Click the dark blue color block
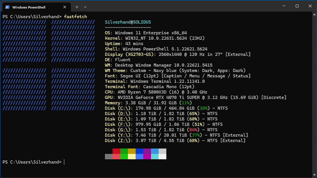317x178 pixels. click(x=140, y=151)
